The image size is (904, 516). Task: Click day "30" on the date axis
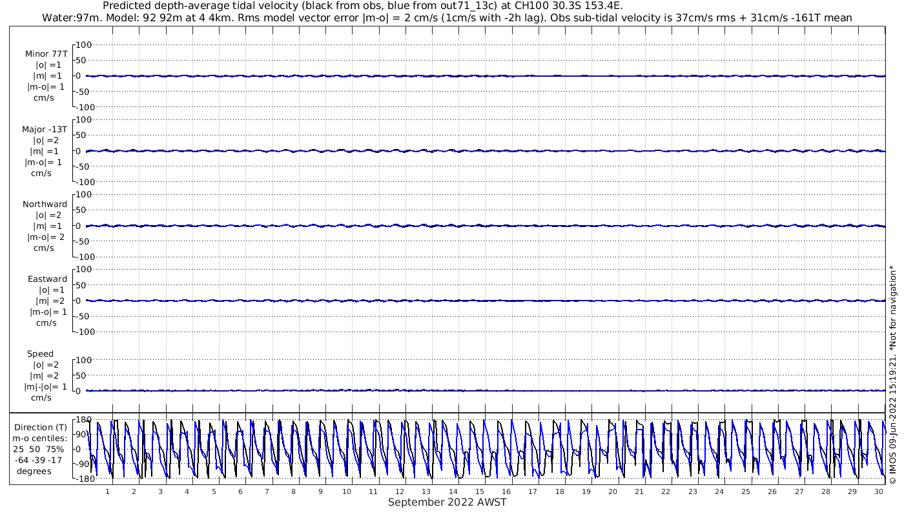879,491
